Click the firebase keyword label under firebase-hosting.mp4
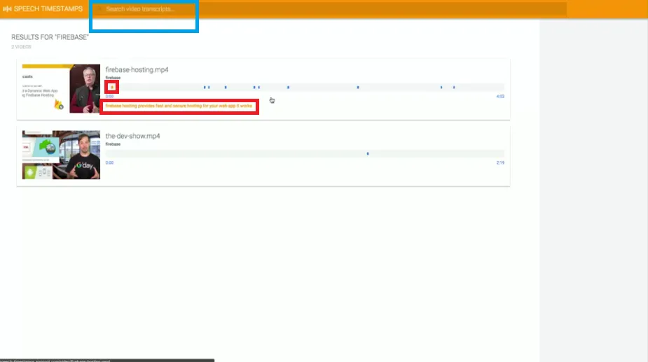The height and width of the screenshot is (362, 648). (x=113, y=78)
